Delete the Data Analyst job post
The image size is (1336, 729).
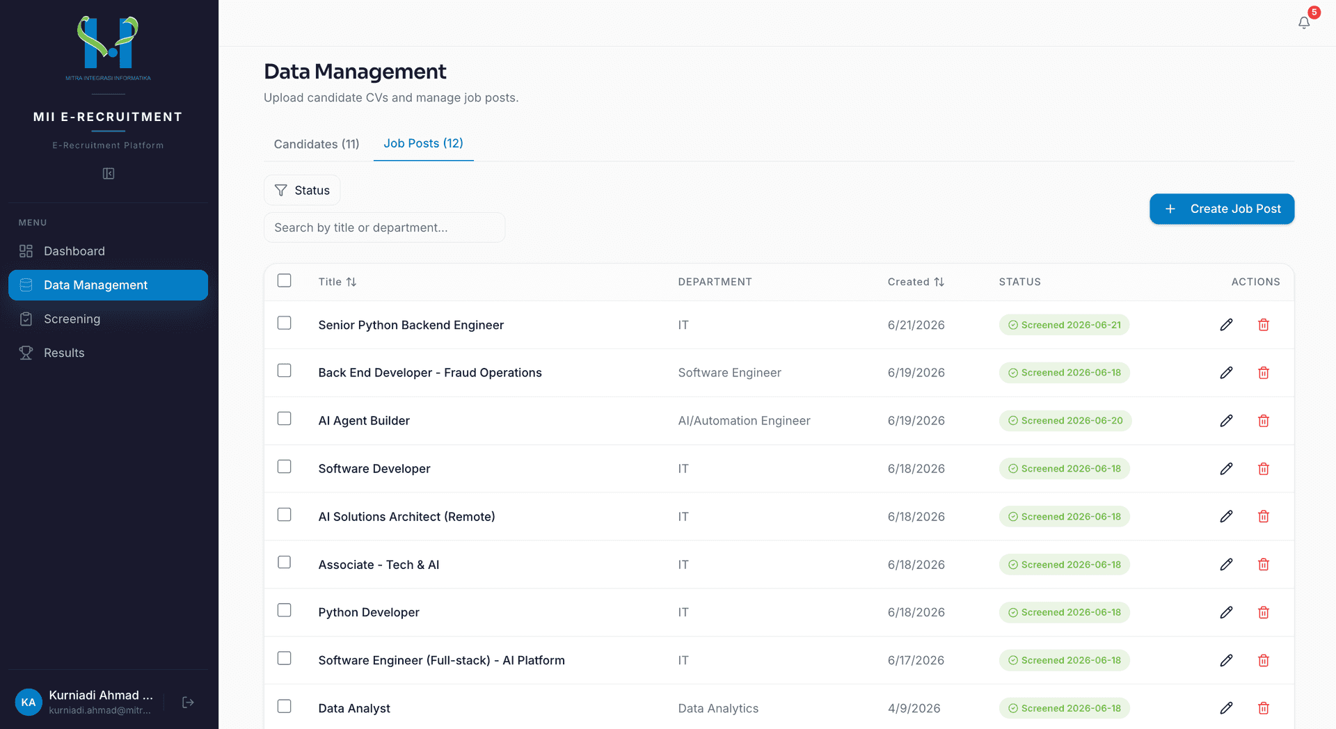pyautogui.click(x=1264, y=708)
